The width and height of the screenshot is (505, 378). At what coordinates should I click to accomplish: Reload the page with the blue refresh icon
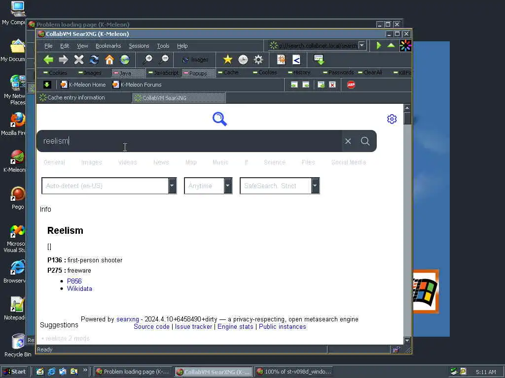tap(94, 60)
